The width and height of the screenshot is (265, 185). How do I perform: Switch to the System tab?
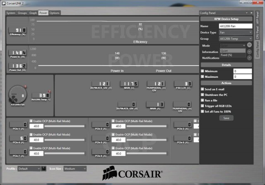coord(11,13)
